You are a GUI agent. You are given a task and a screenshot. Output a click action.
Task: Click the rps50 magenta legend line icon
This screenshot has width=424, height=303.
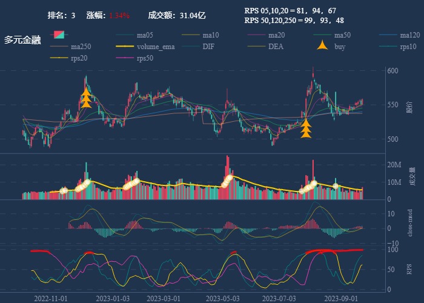coord(125,58)
